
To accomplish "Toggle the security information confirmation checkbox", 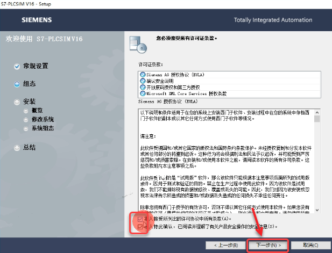I will (140, 227).
